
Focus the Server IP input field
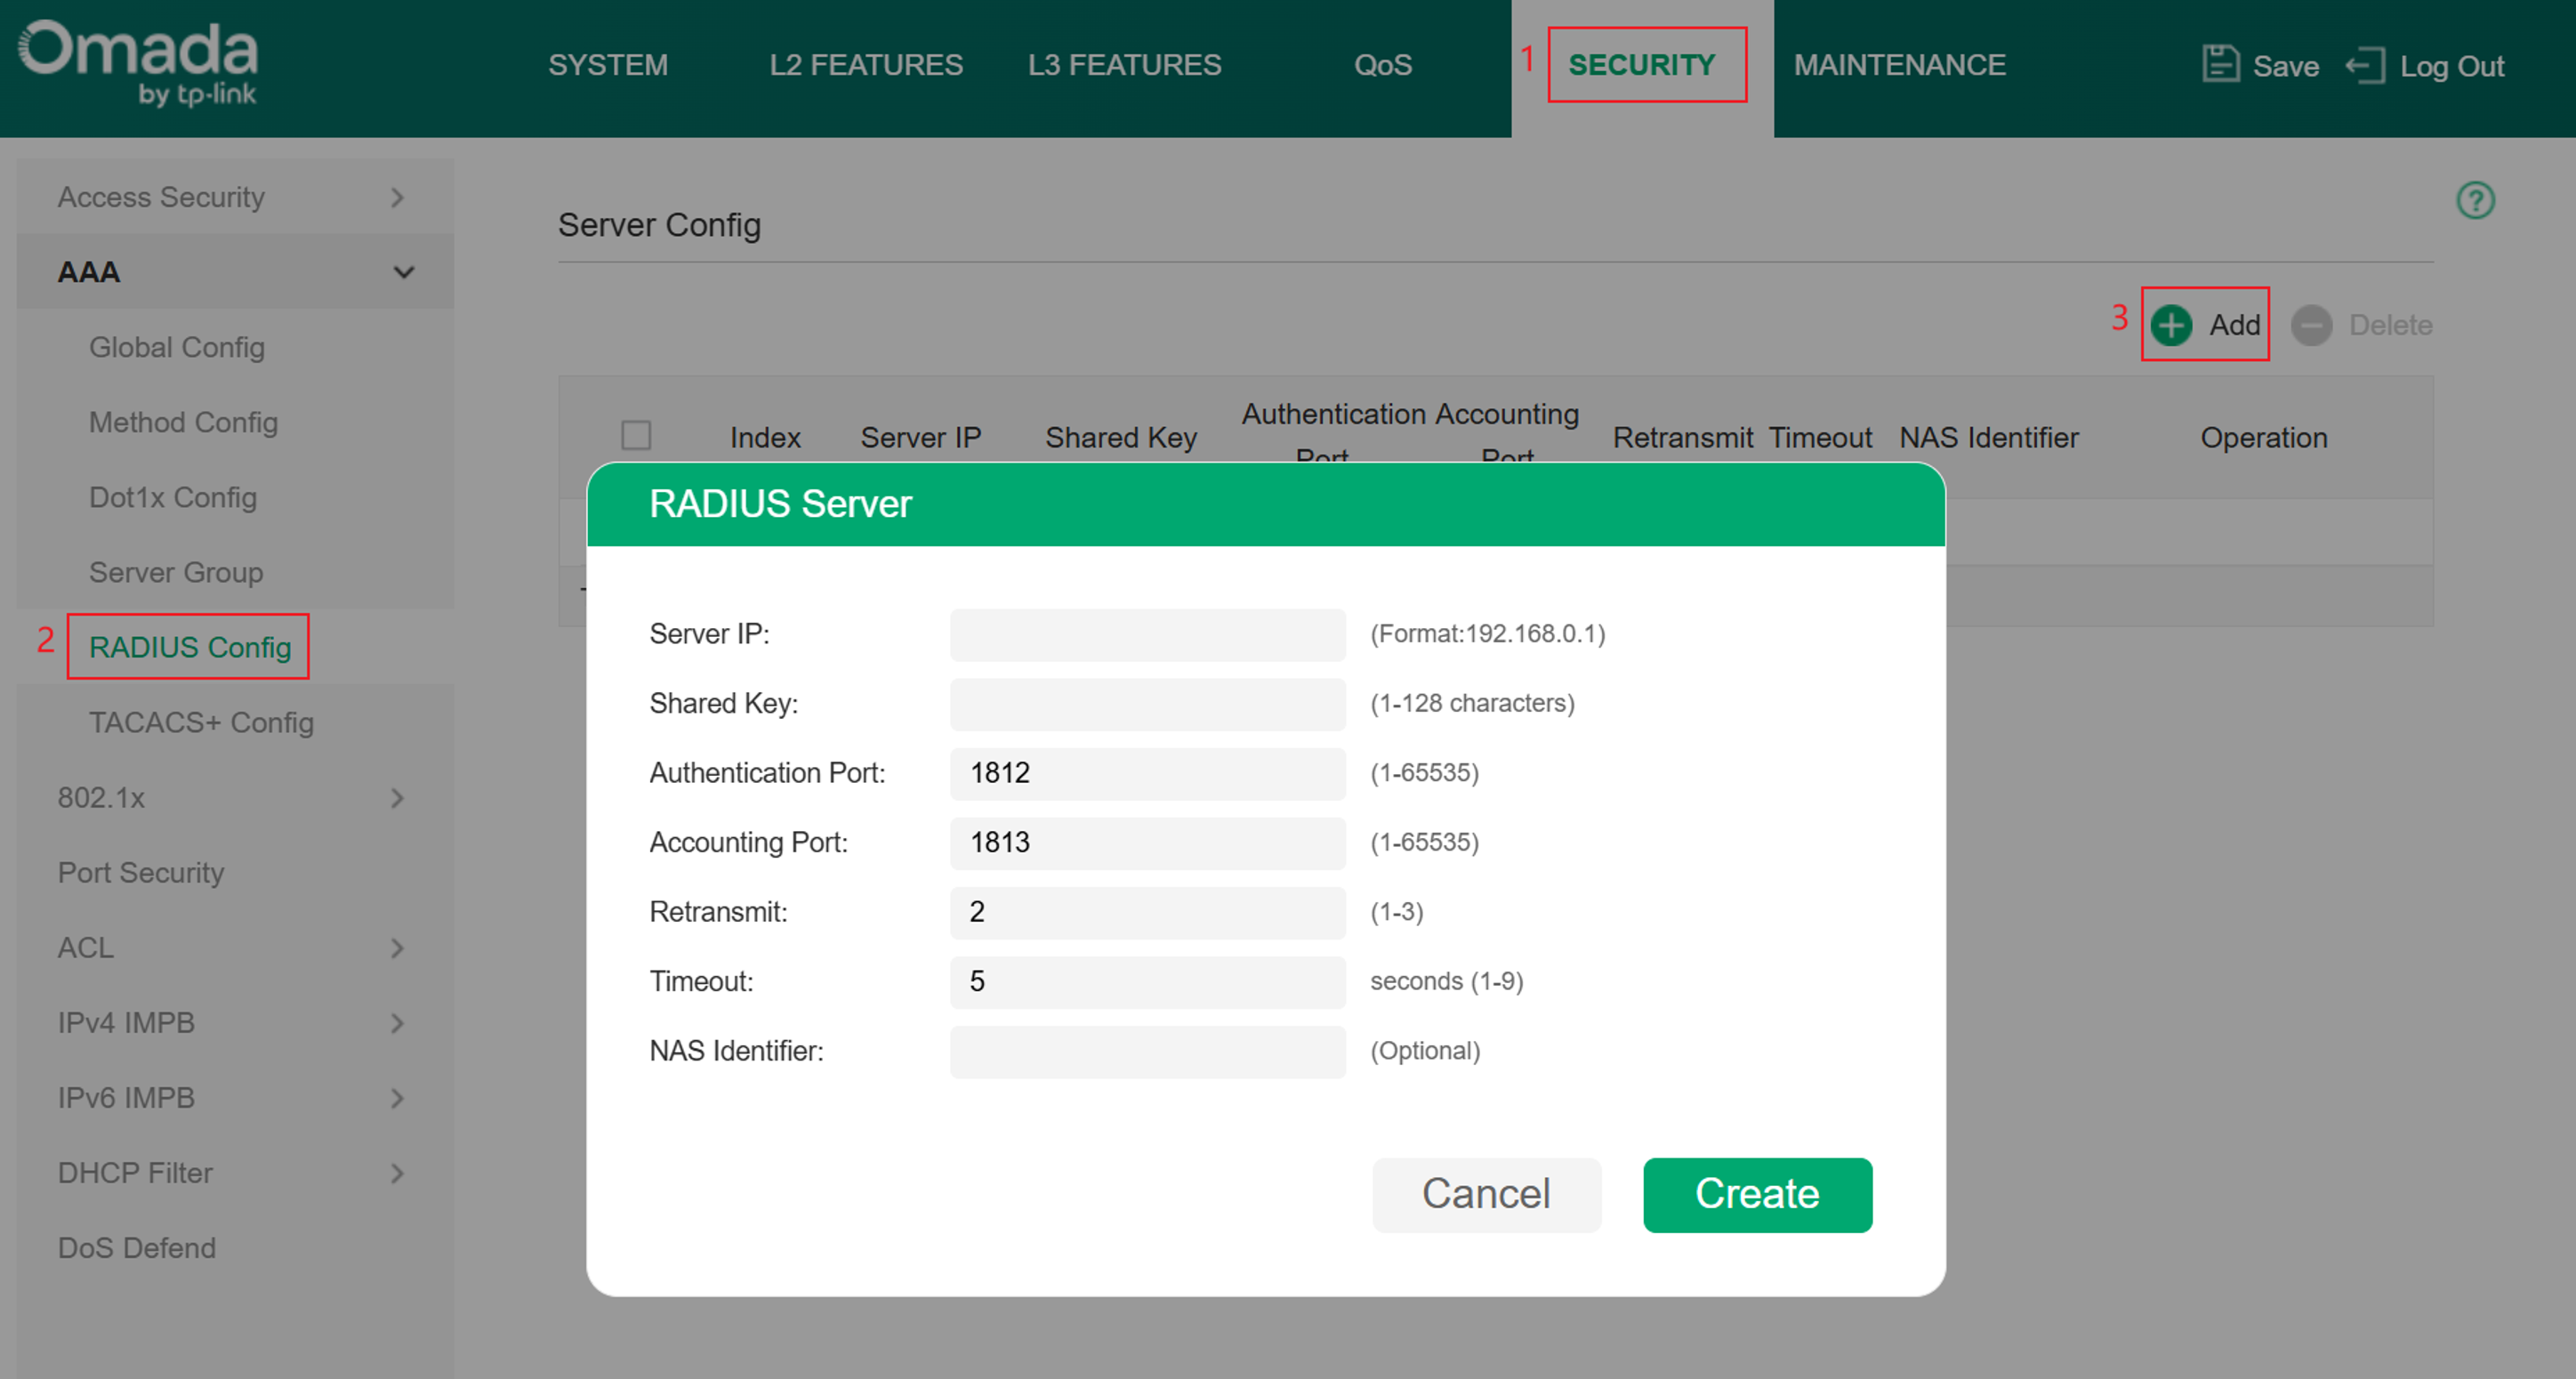pos(1147,634)
